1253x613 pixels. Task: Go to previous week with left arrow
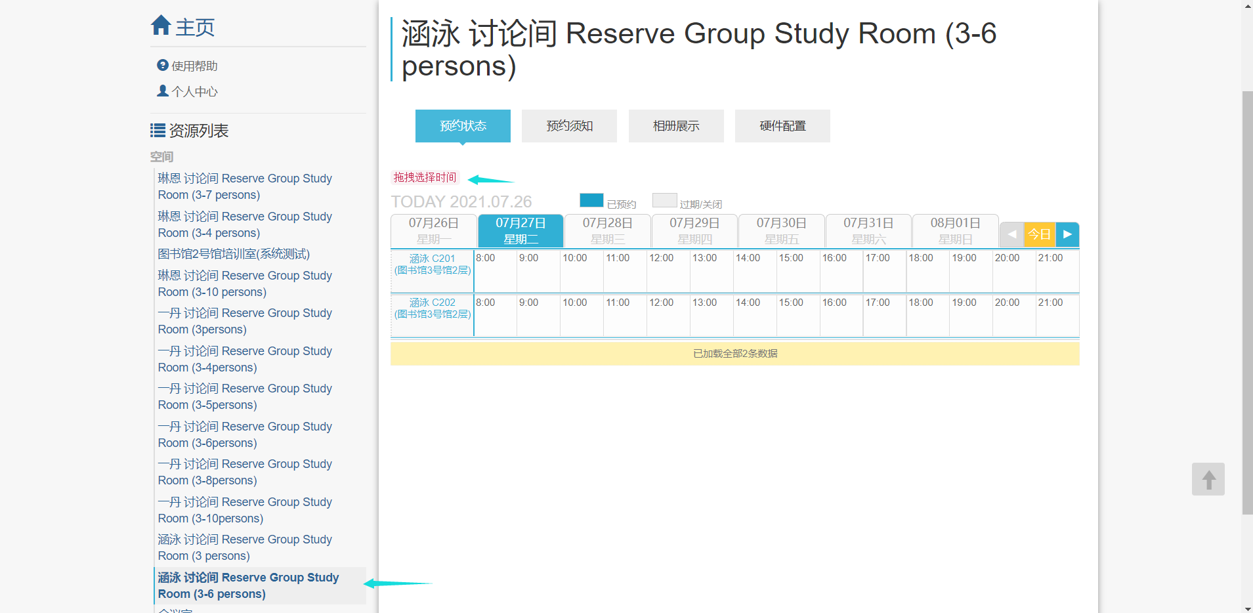click(x=1011, y=234)
